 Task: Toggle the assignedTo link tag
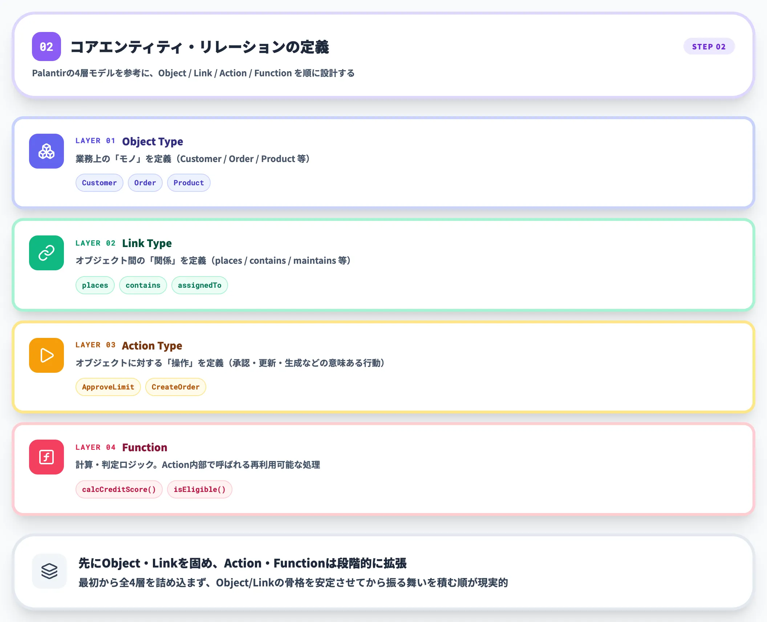click(x=199, y=285)
